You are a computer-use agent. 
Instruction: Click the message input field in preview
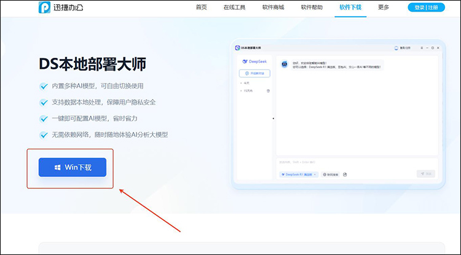click(357, 162)
